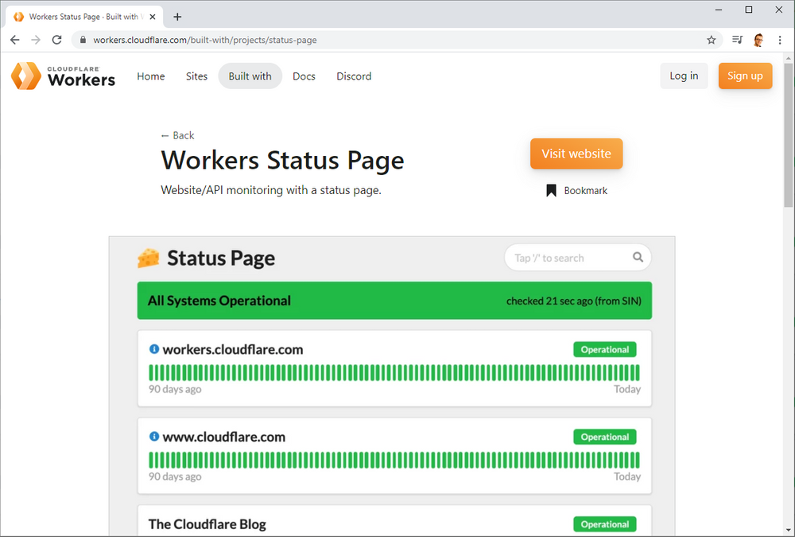Click the cheese icon beside Status Page
The image size is (795, 537).
tap(148, 257)
